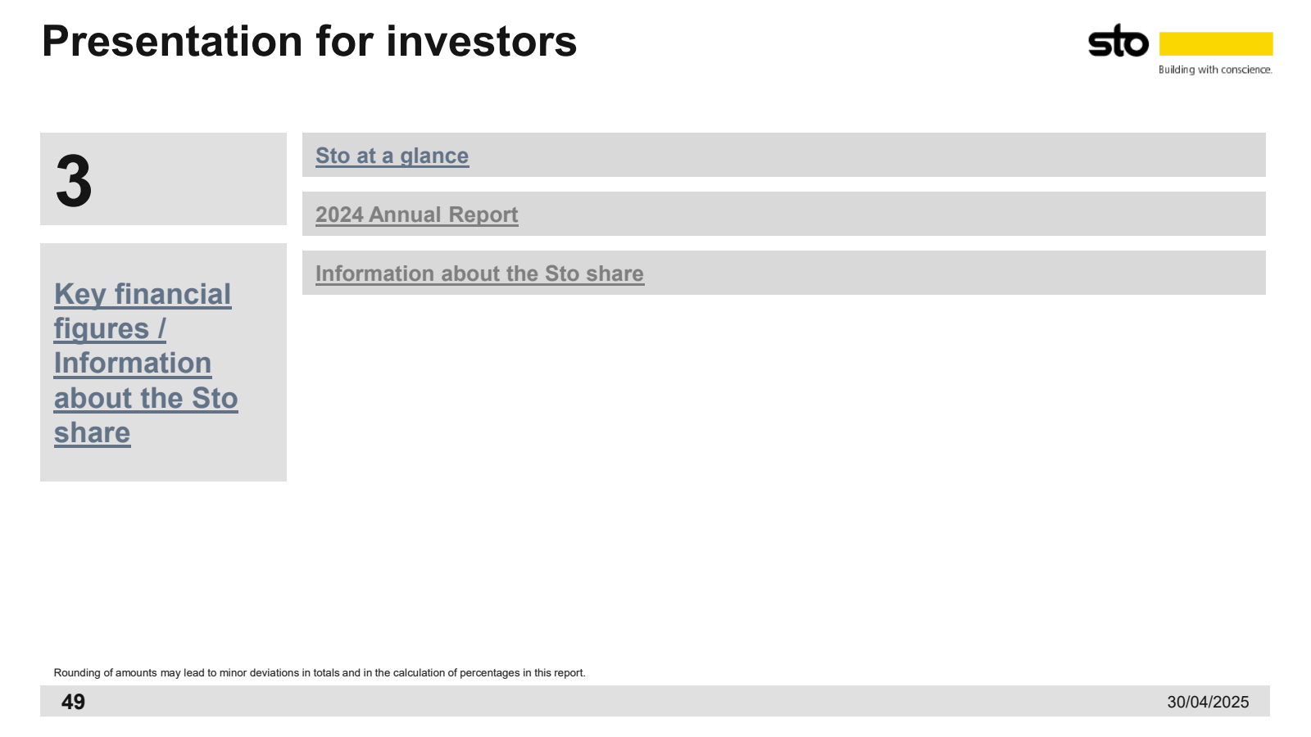Open the 'Key financial figures' sidebar link

(x=143, y=311)
